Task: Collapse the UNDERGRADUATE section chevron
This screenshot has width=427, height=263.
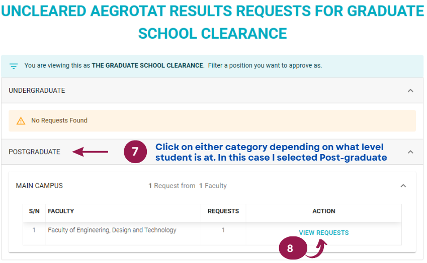Action: [410, 90]
